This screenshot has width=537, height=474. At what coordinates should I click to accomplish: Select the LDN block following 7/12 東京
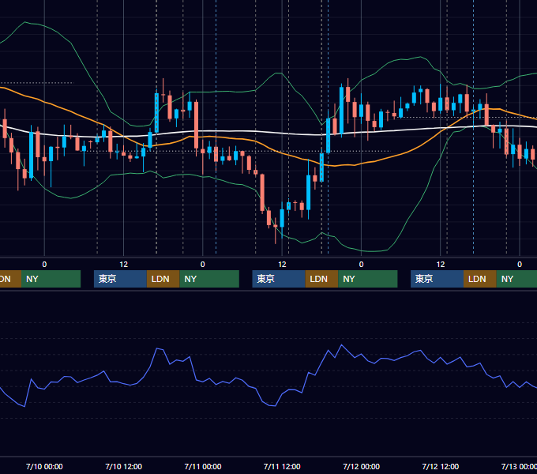tap(480, 279)
